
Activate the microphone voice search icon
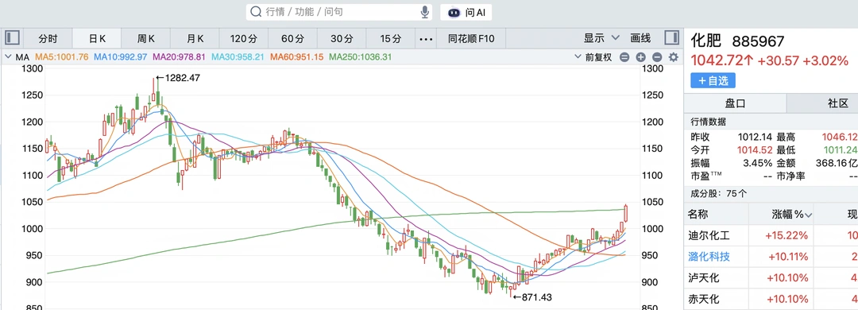424,12
